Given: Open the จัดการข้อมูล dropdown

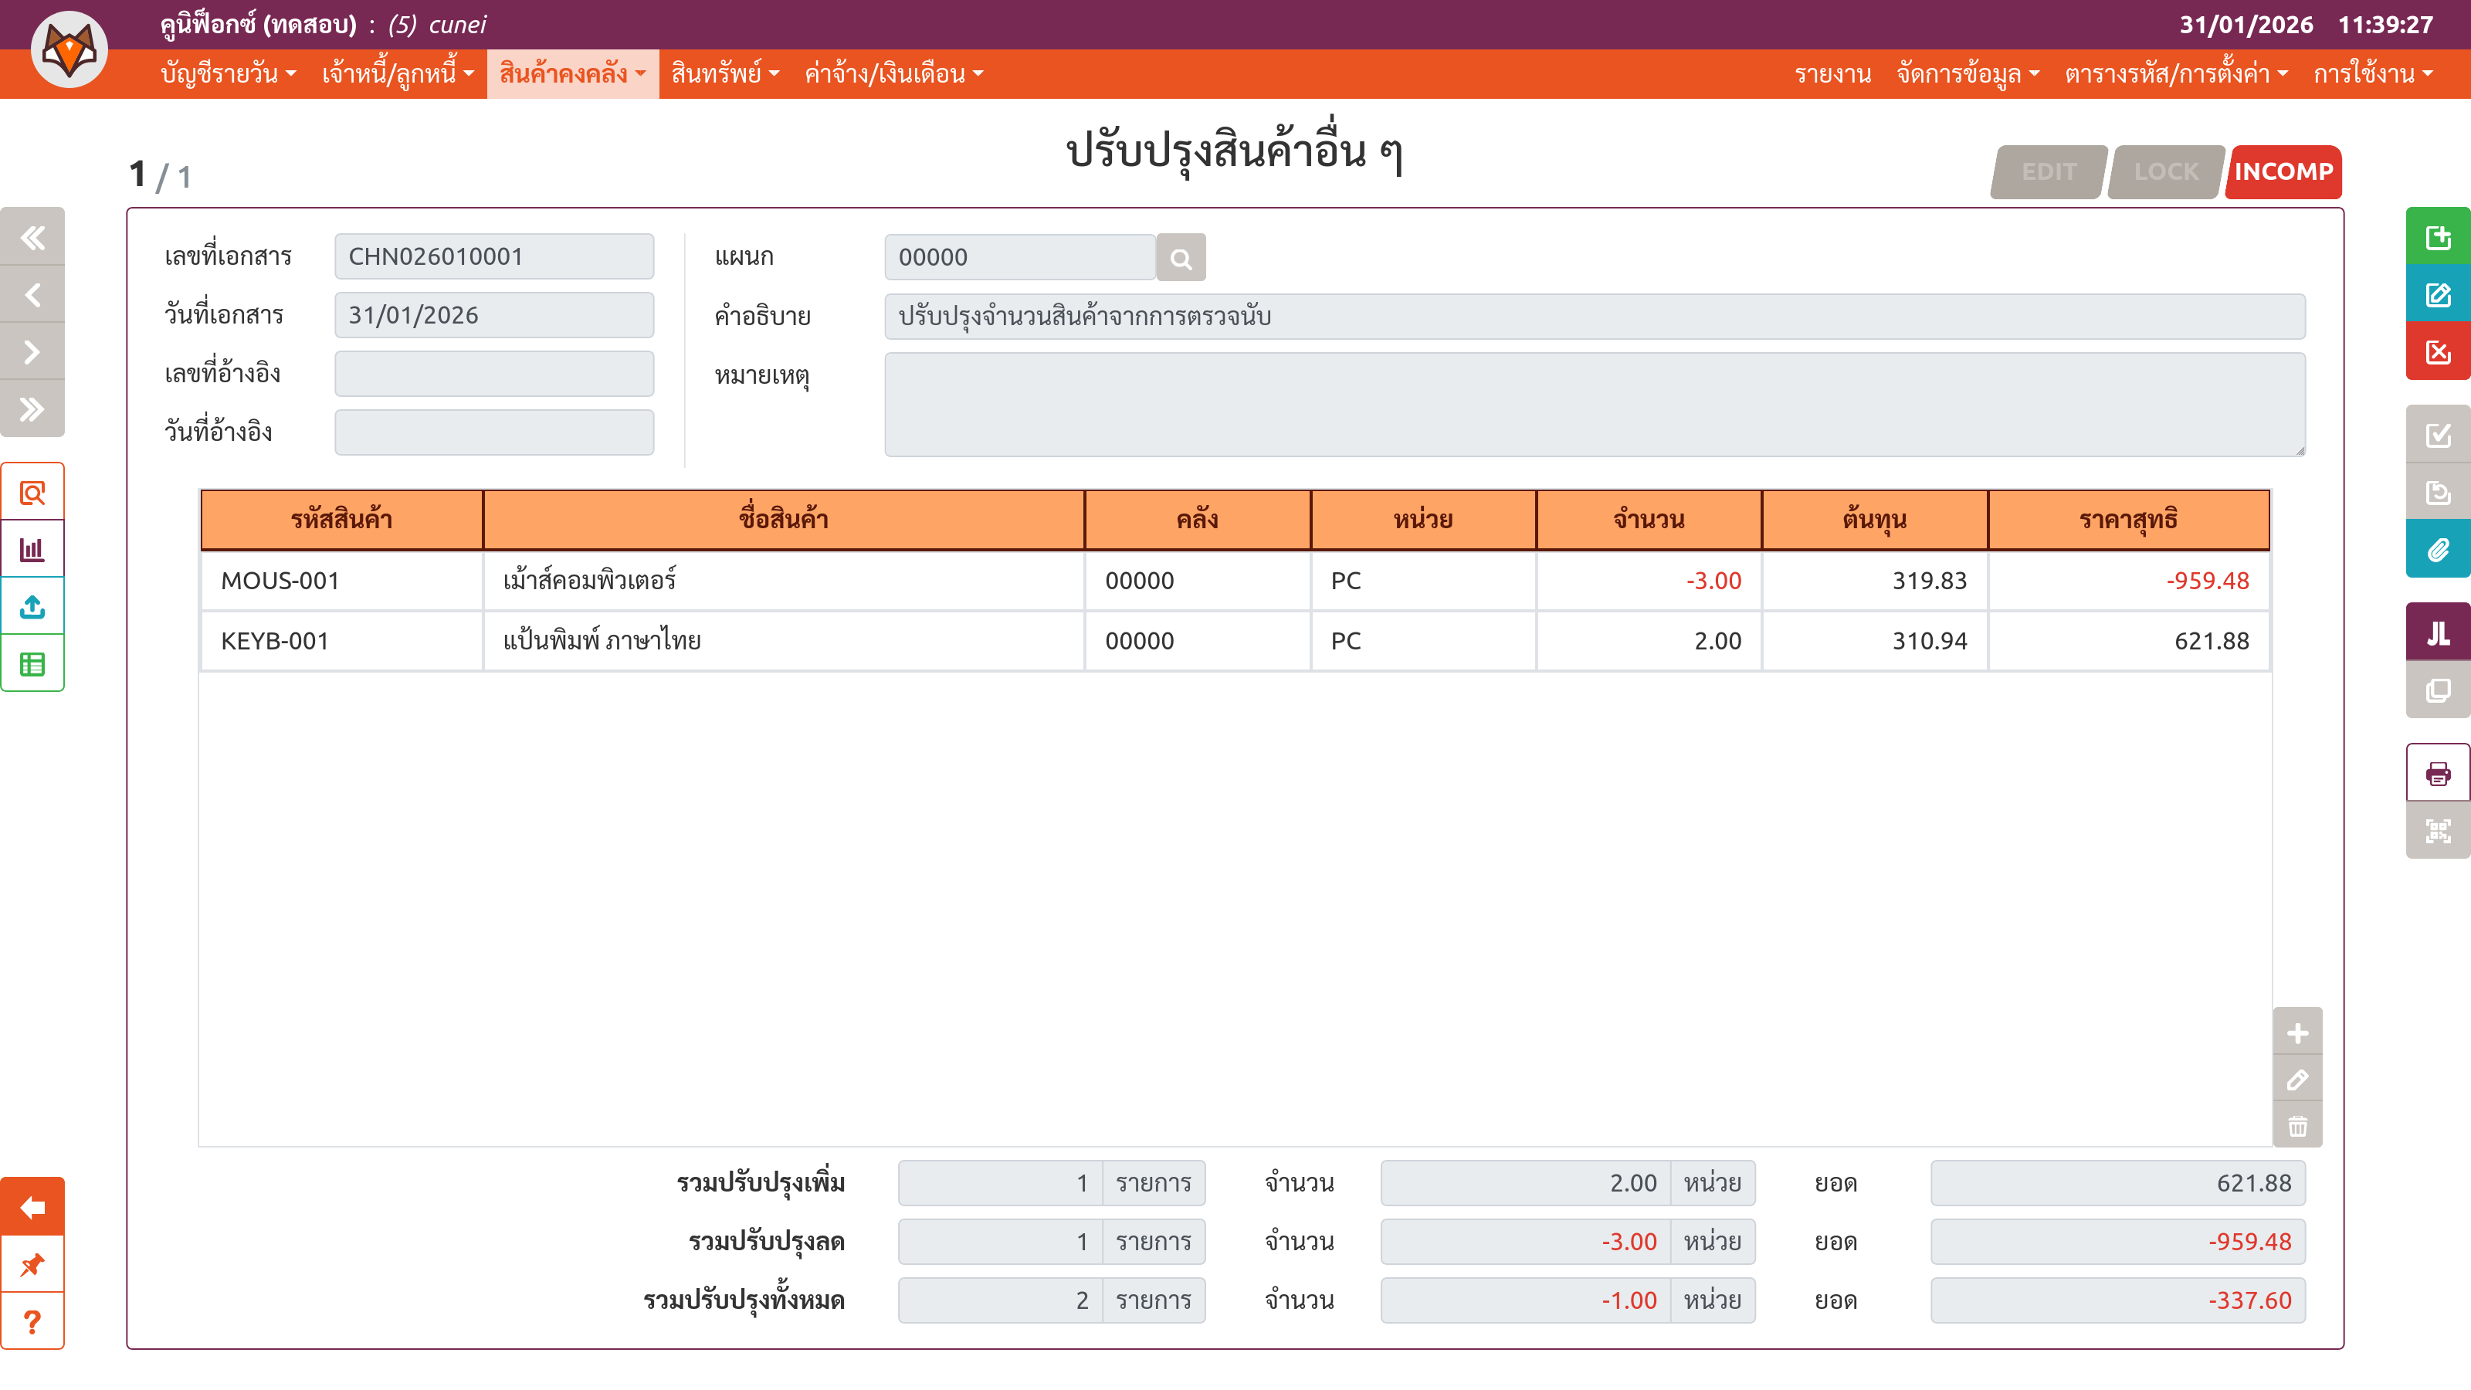Looking at the screenshot, I should click(1968, 74).
